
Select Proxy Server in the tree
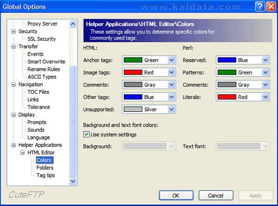tap(42, 24)
